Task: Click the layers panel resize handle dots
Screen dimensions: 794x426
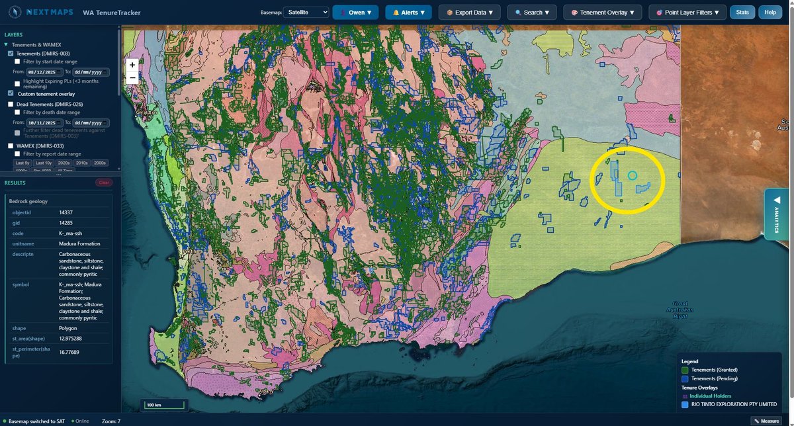Action: [59, 175]
